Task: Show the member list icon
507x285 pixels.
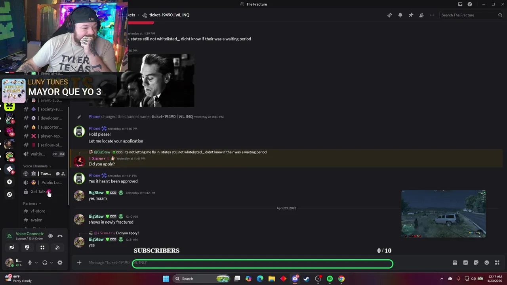Action: [x=421, y=15]
